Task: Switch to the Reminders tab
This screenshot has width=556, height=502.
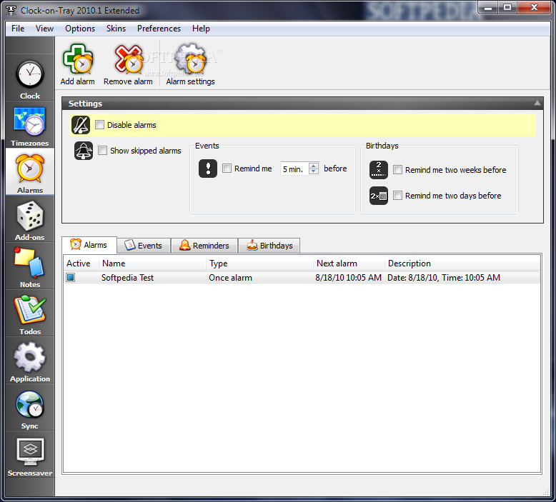Action: click(204, 246)
